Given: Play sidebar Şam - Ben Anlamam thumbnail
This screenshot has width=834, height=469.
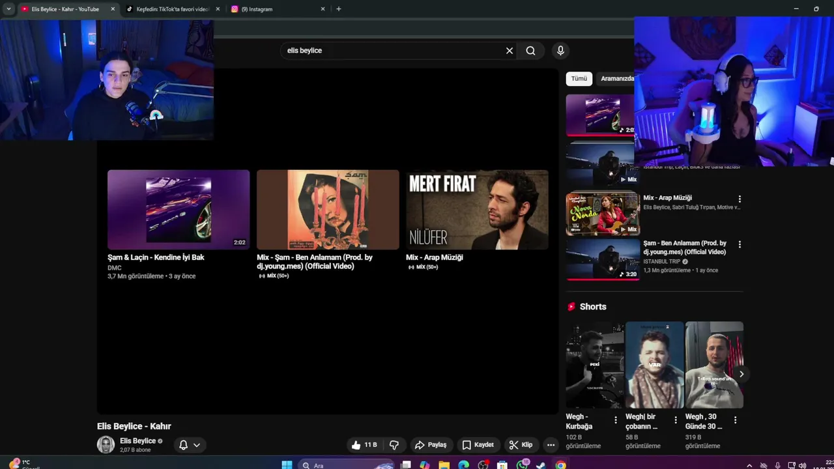Looking at the screenshot, I should coord(603,259).
